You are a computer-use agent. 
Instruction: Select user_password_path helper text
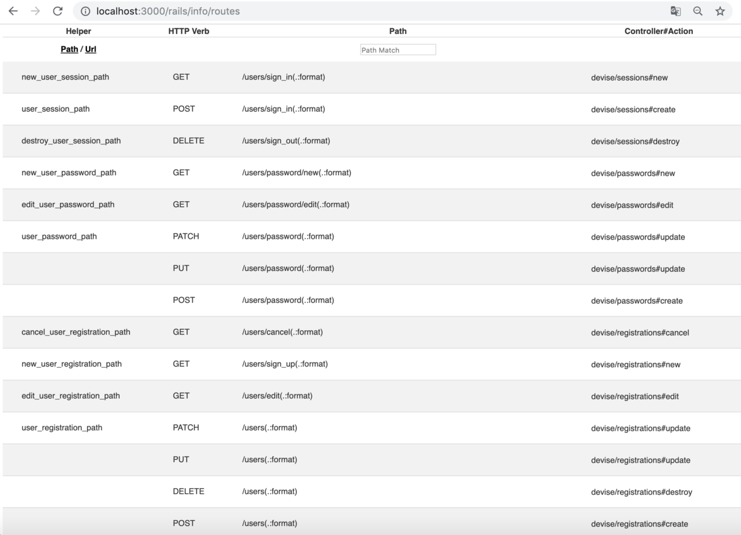tap(59, 236)
